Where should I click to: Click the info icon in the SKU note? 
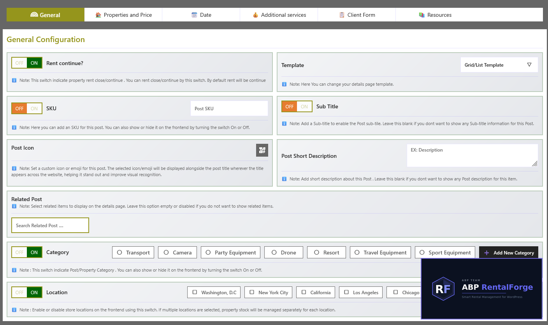tap(14, 127)
